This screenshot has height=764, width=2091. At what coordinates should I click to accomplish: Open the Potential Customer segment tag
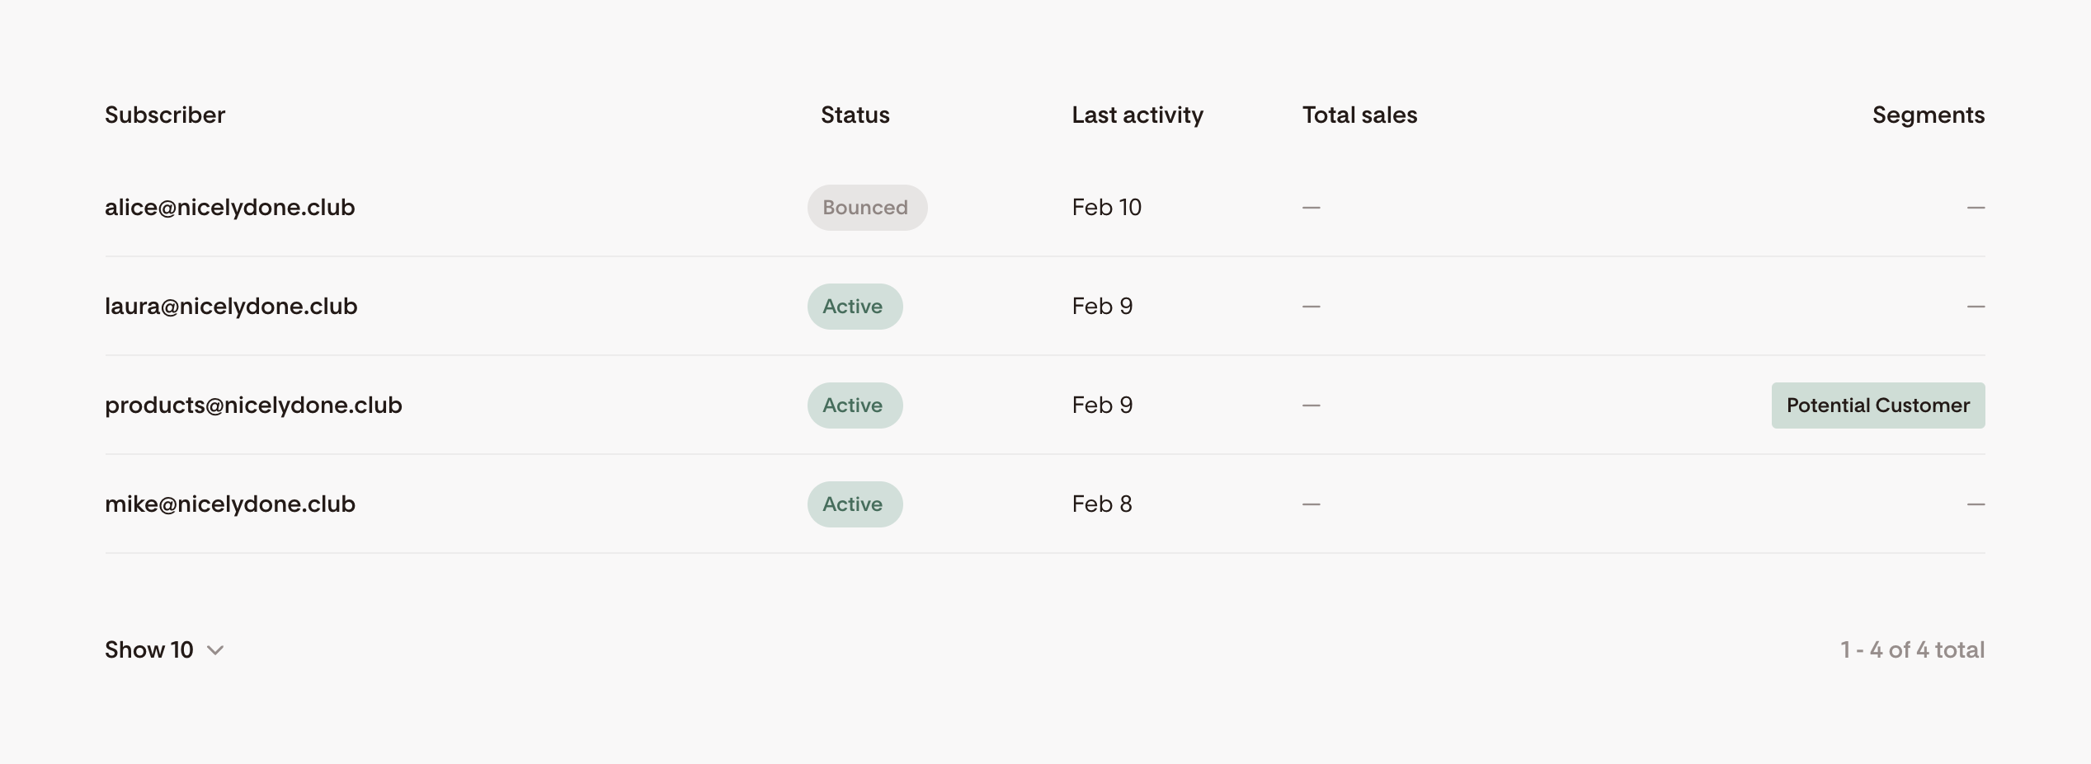(1877, 405)
